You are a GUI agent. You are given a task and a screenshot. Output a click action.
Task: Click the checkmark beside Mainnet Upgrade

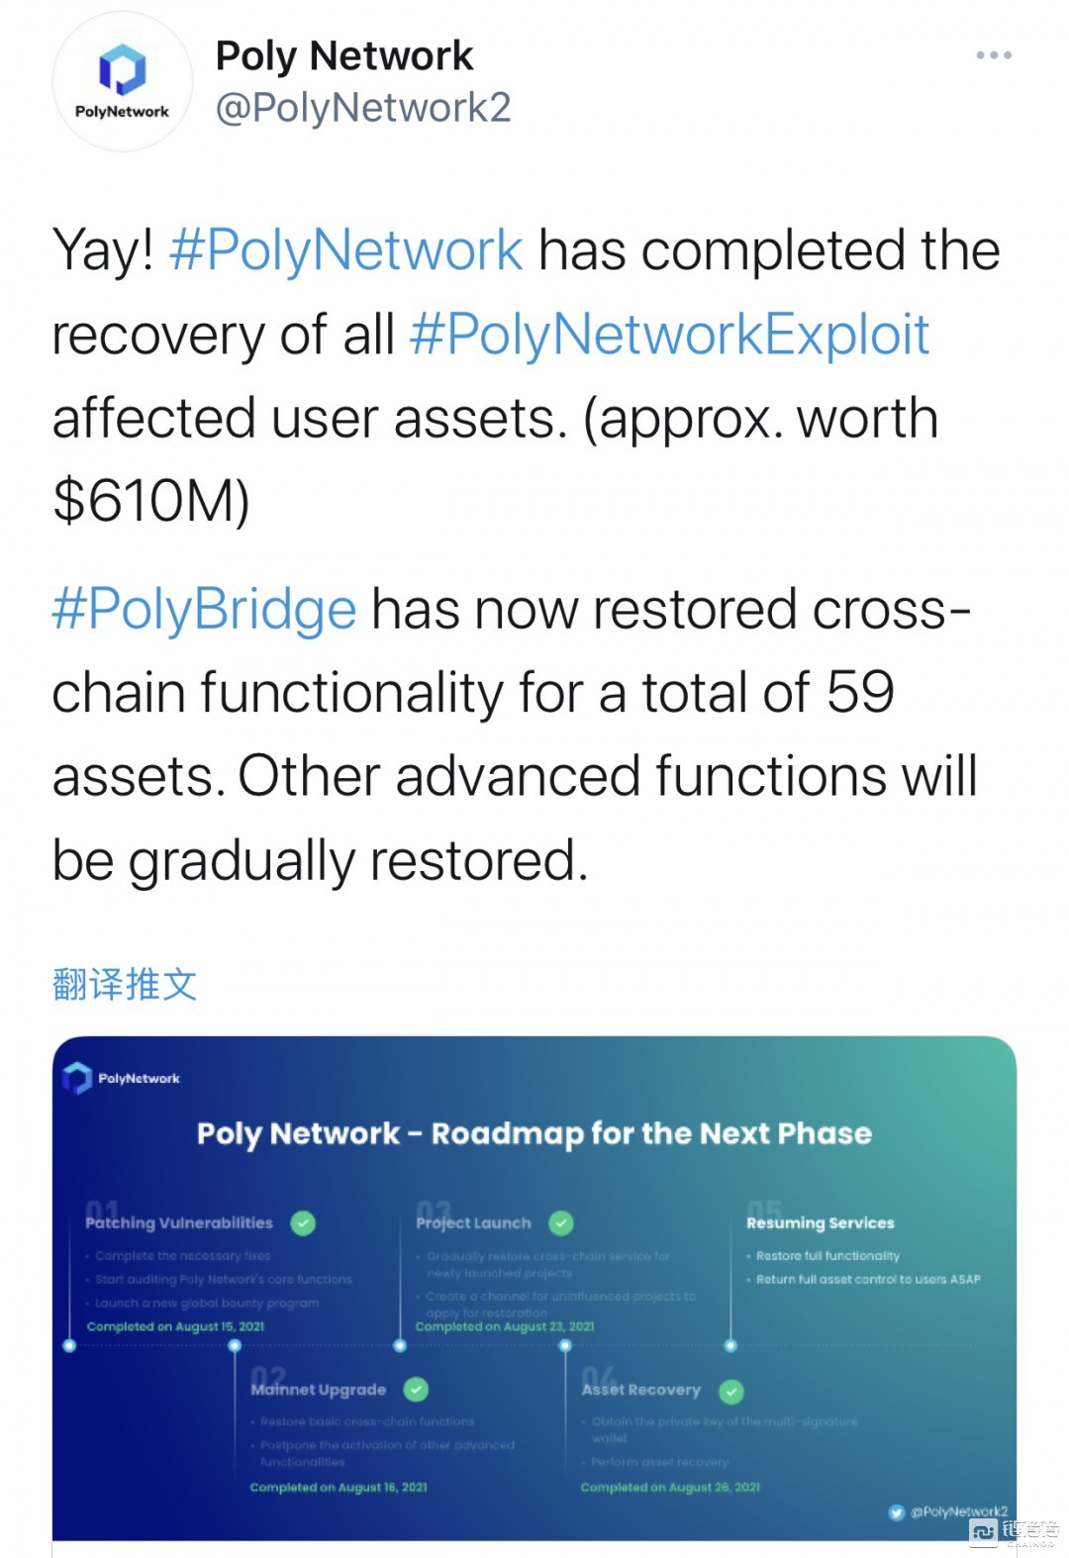tap(416, 1389)
